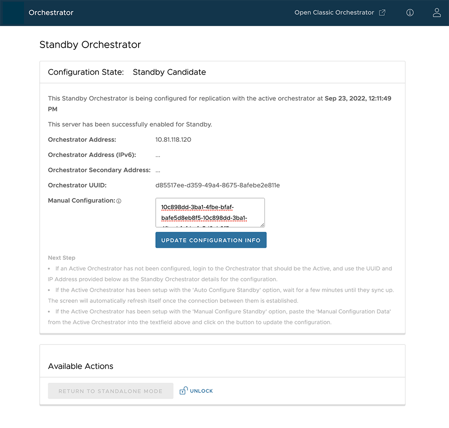Image resolution: width=449 pixels, height=428 pixels.
Task: Click the Unlock link text
Action: point(201,391)
